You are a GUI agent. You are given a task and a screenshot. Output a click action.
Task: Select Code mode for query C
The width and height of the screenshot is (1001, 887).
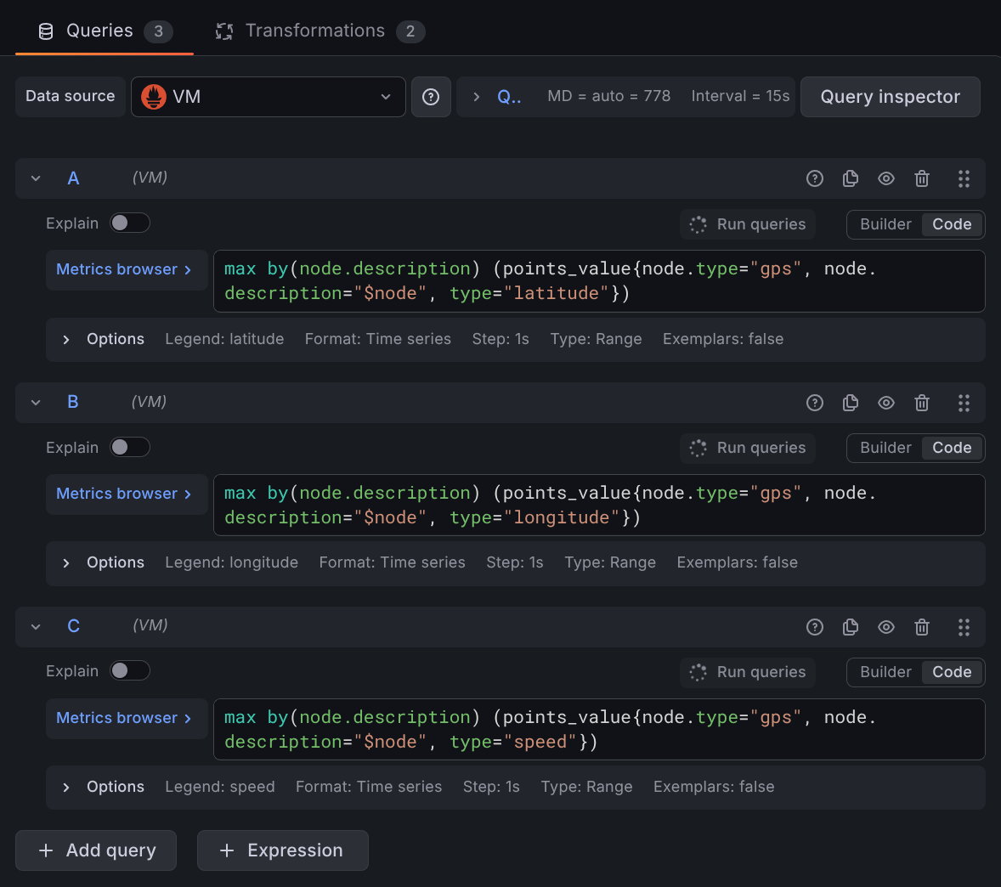(952, 672)
